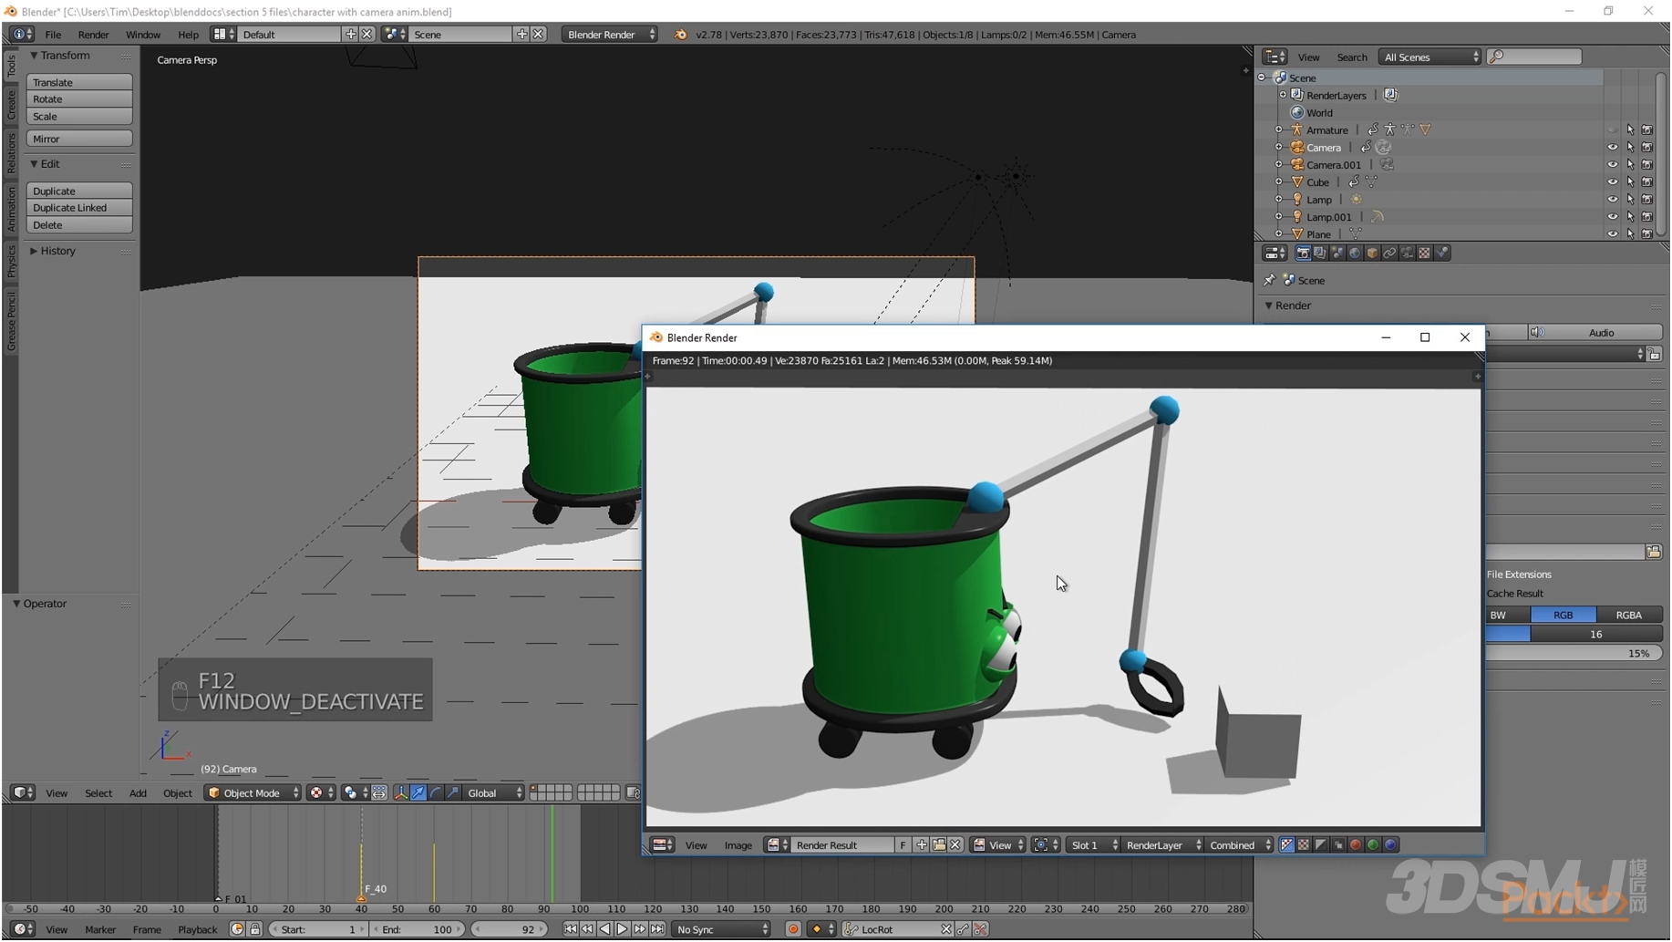
Task: Click the delete keyframe icon next to LocRot
Action: point(981,929)
